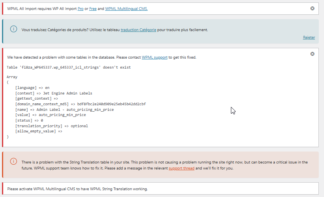Click the table doesn't exist error line
The image size is (324, 197).
coord(69,67)
